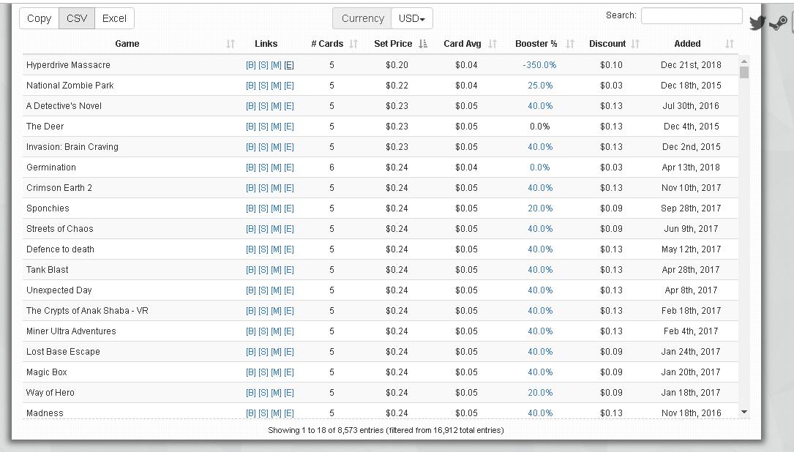Open the Steam logo icon link

click(778, 23)
